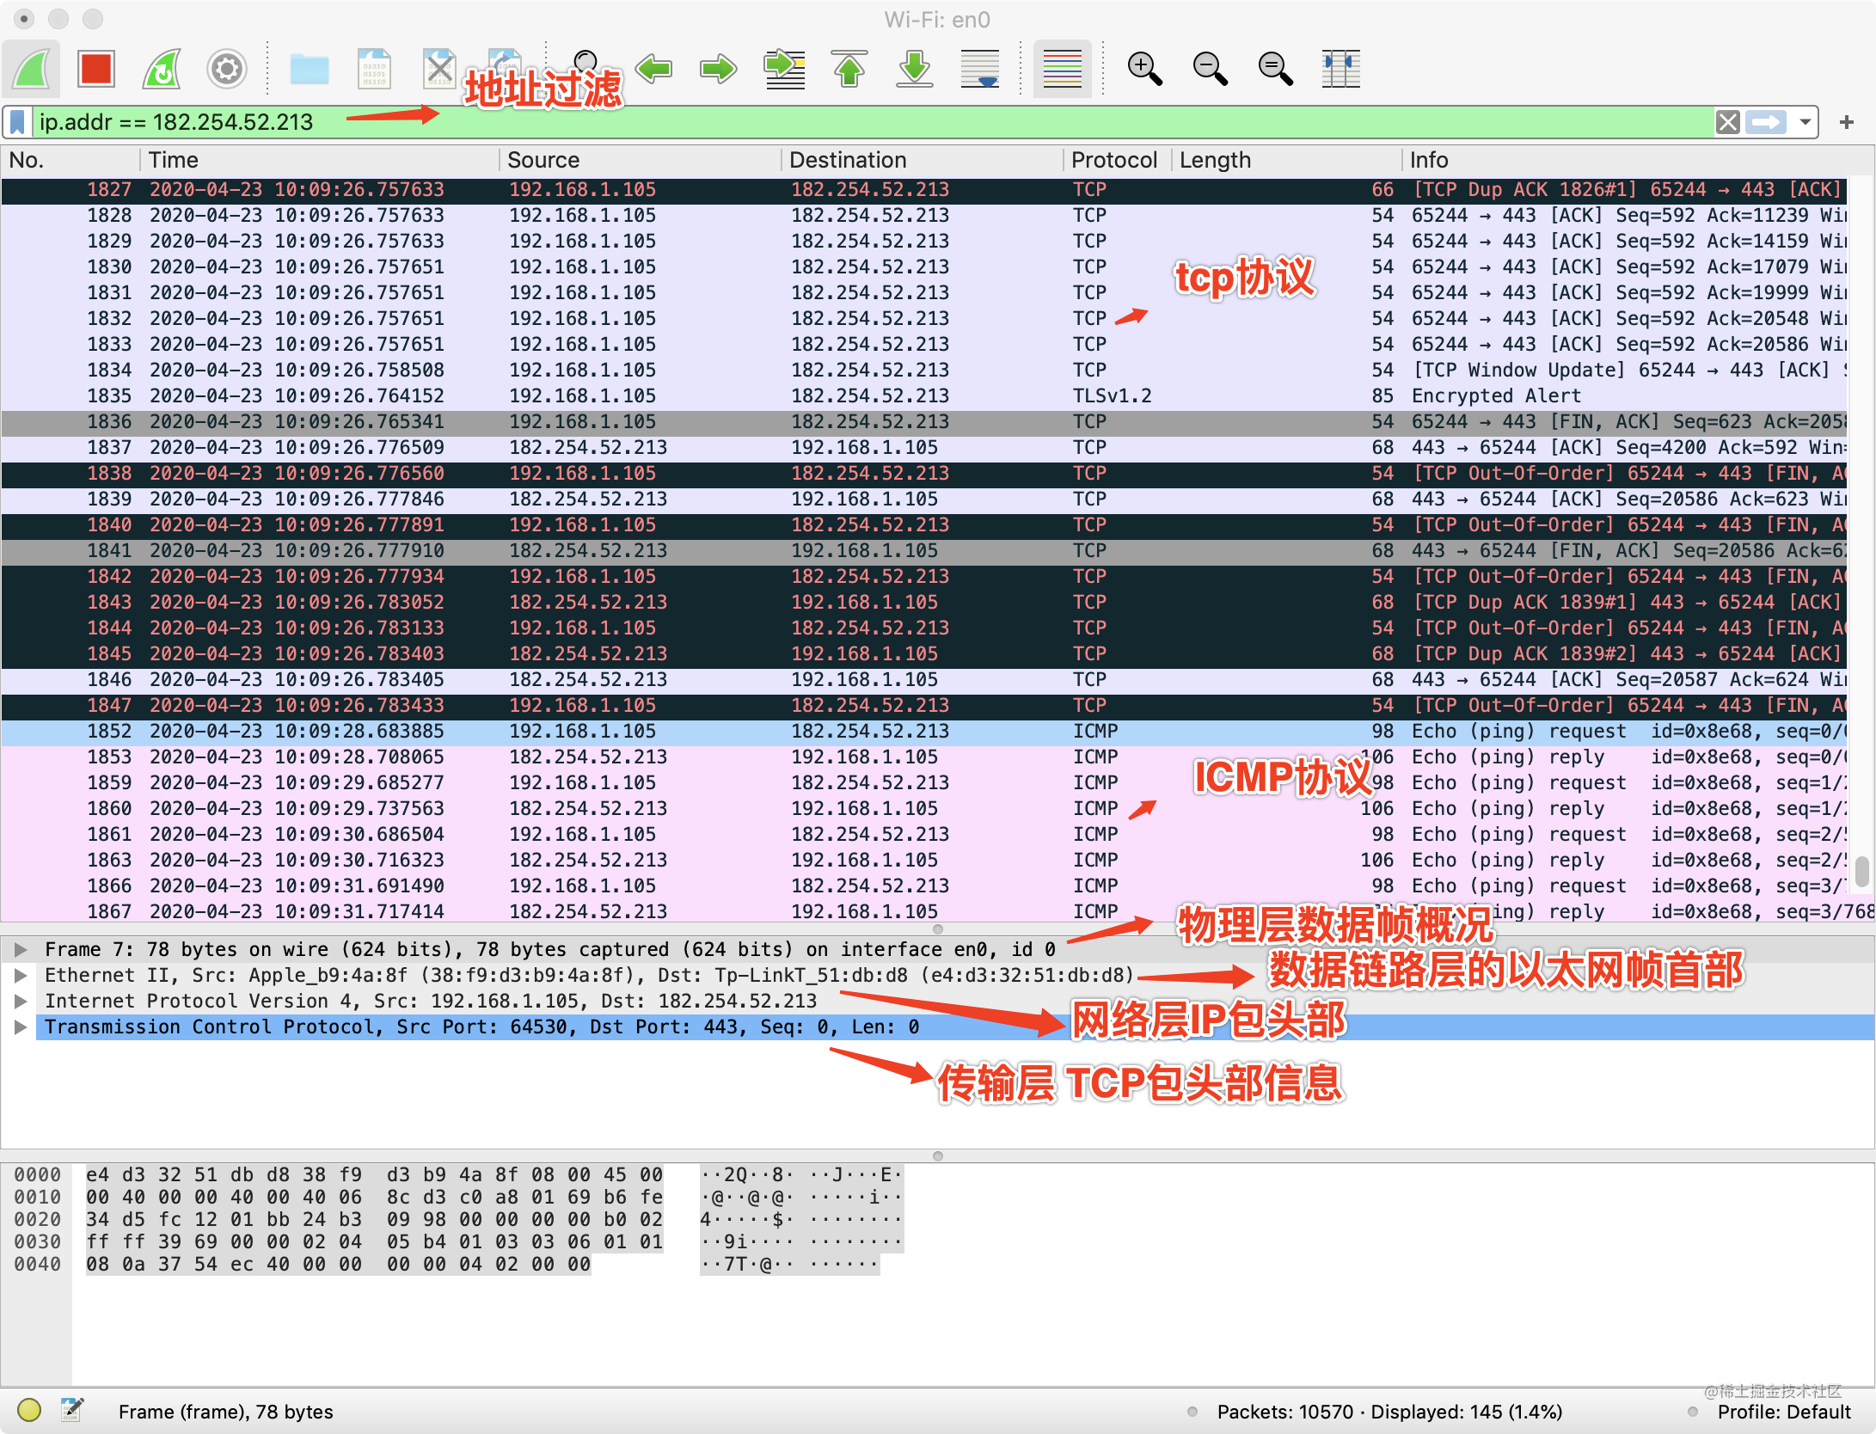Start a new packet capture

tap(30, 69)
